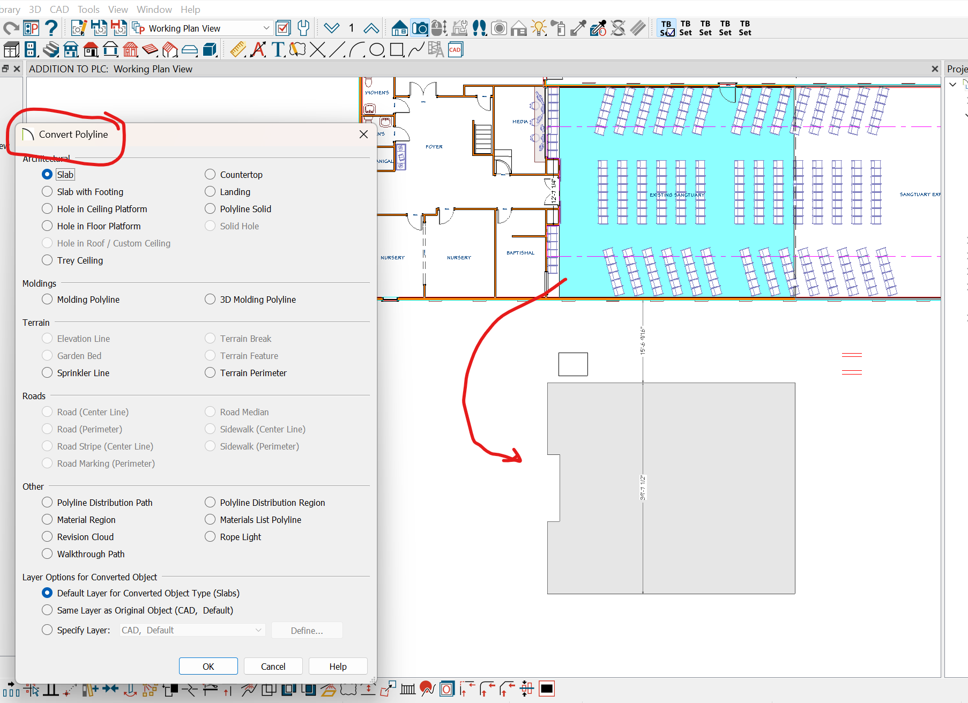Select the Slab with Footing option
Viewport: 968px width, 703px height.
coord(47,192)
